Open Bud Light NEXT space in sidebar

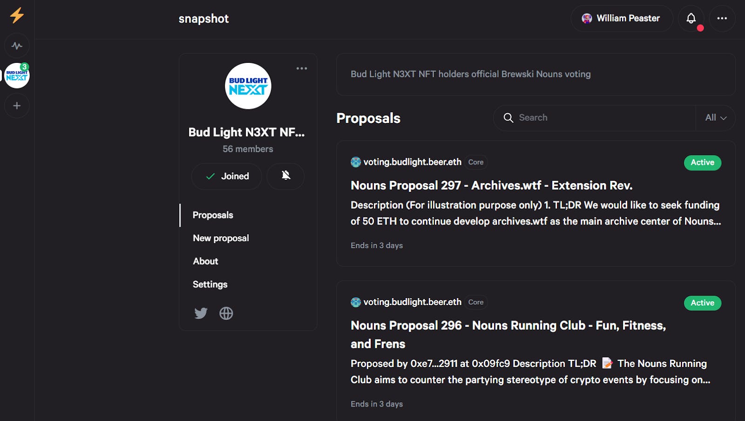pos(17,75)
